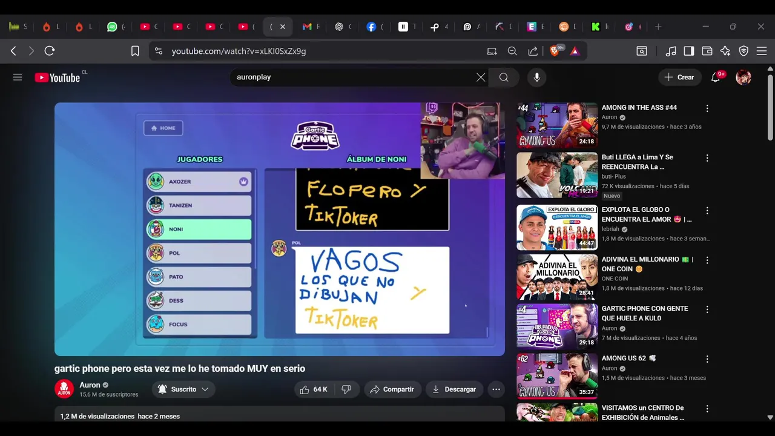The height and width of the screenshot is (436, 775).
Task: Open more actions under the video
Action: 496,389
